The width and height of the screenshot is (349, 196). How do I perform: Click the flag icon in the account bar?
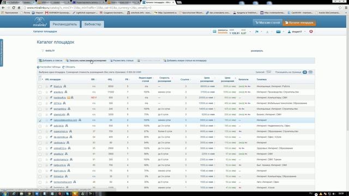pos(257,32)
